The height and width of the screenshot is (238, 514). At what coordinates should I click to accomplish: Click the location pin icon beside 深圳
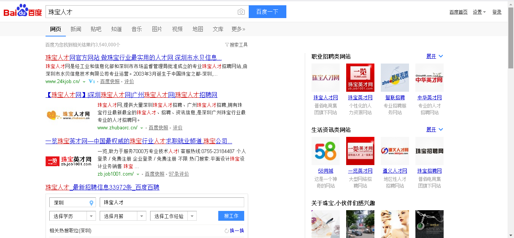coord(91,203)
